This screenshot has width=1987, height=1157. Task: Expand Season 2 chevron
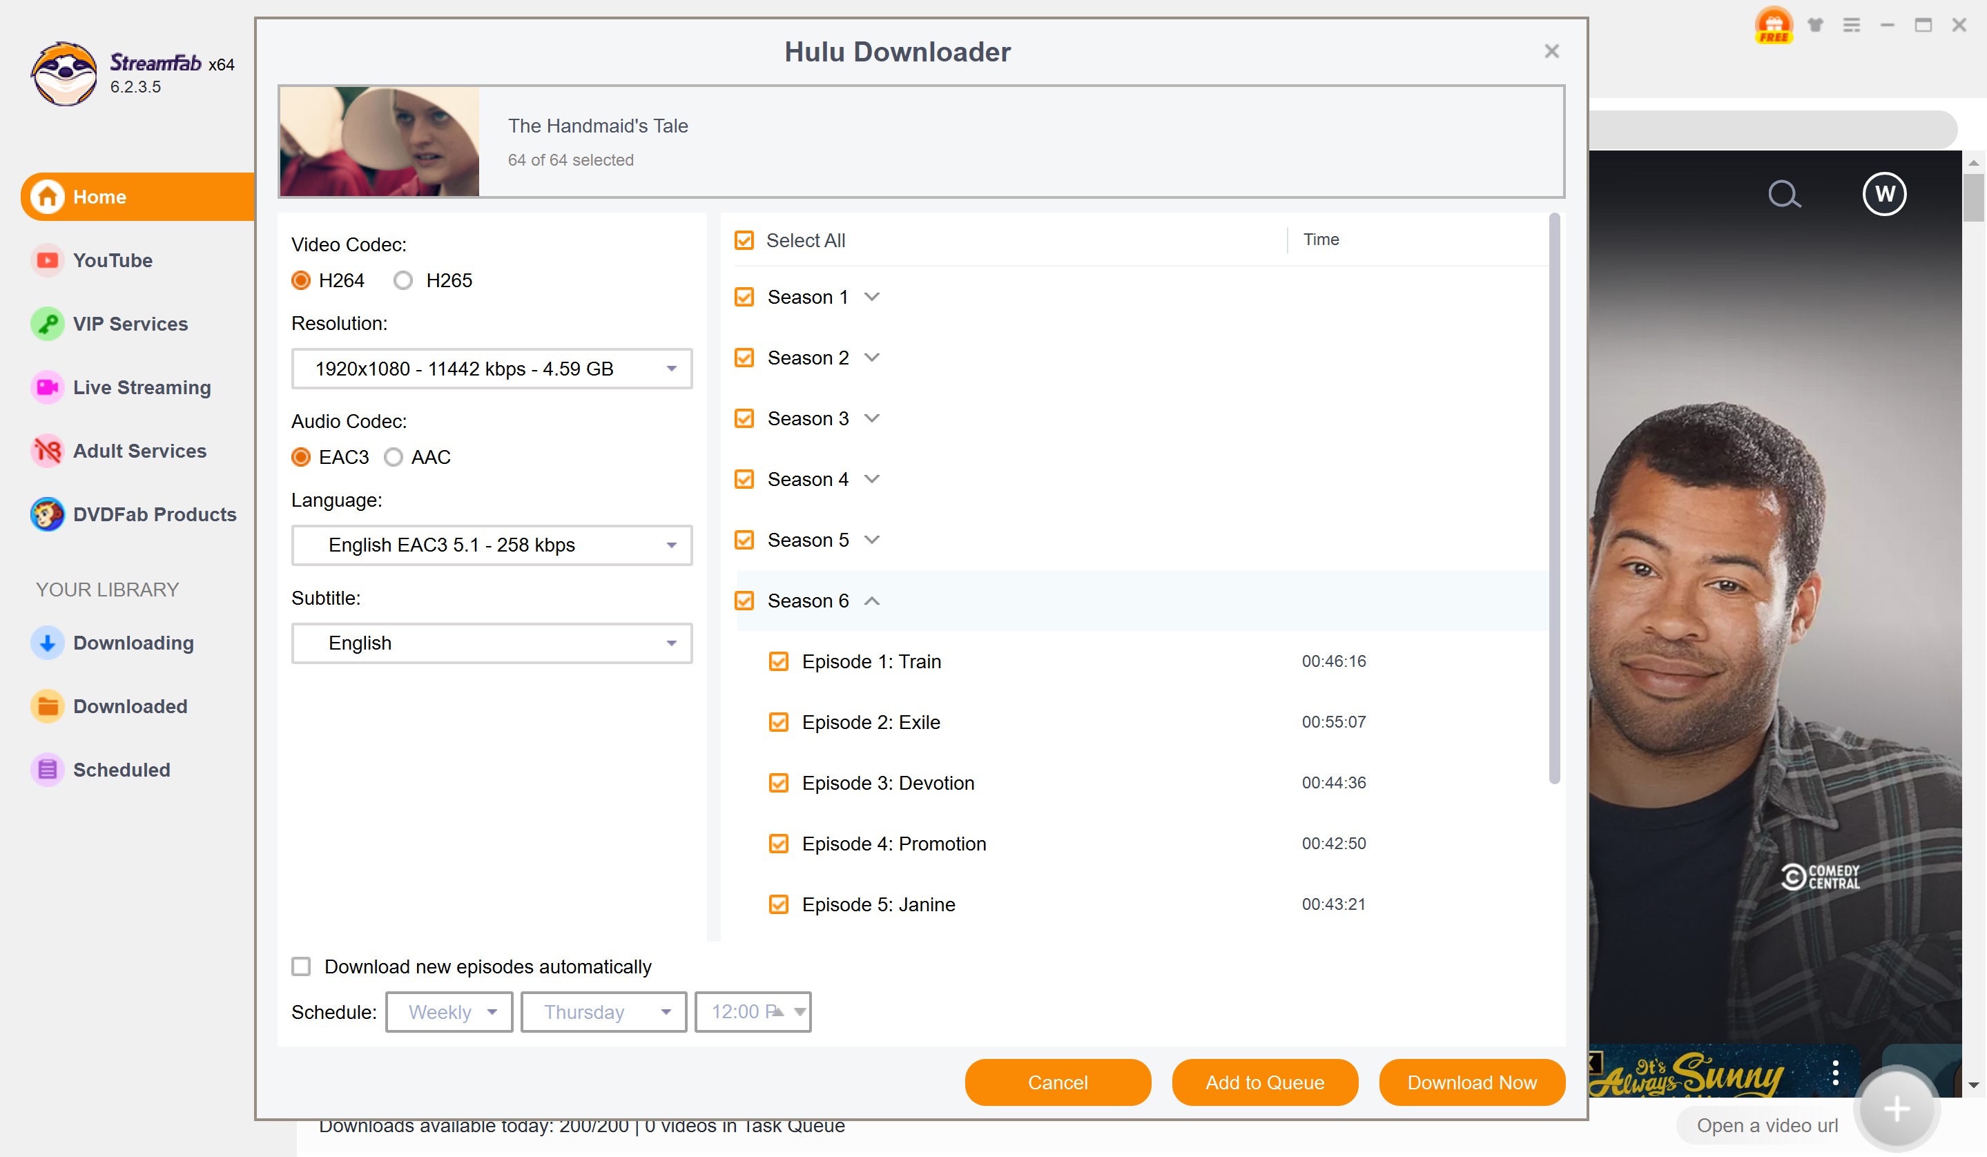coord(871,358)
